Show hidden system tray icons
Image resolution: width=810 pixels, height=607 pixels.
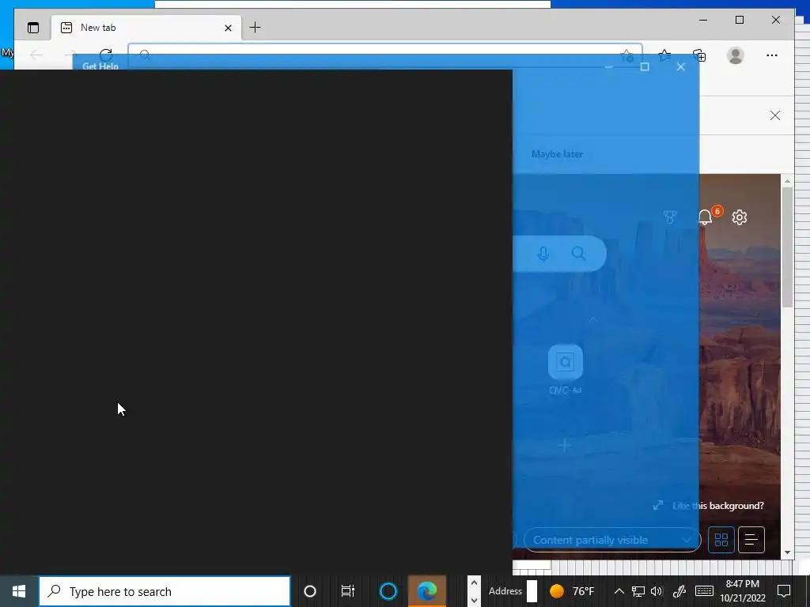point(619,591)
